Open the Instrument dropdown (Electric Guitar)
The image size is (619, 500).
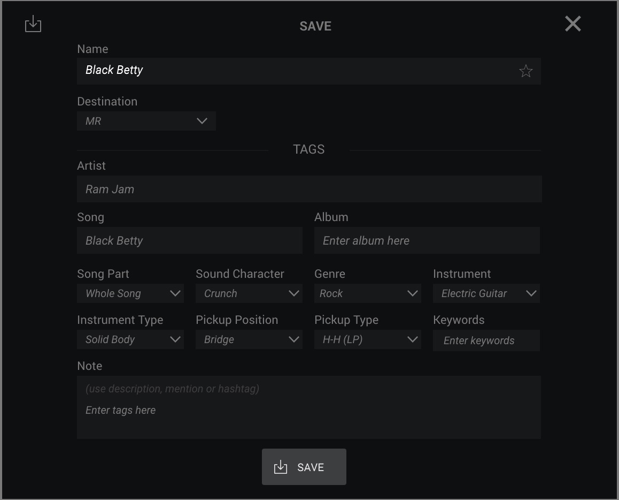[486, 293]
